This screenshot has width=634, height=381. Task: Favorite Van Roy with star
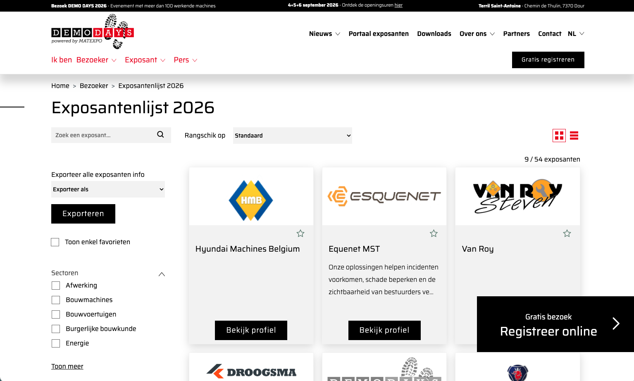click(x=567, y=233)
